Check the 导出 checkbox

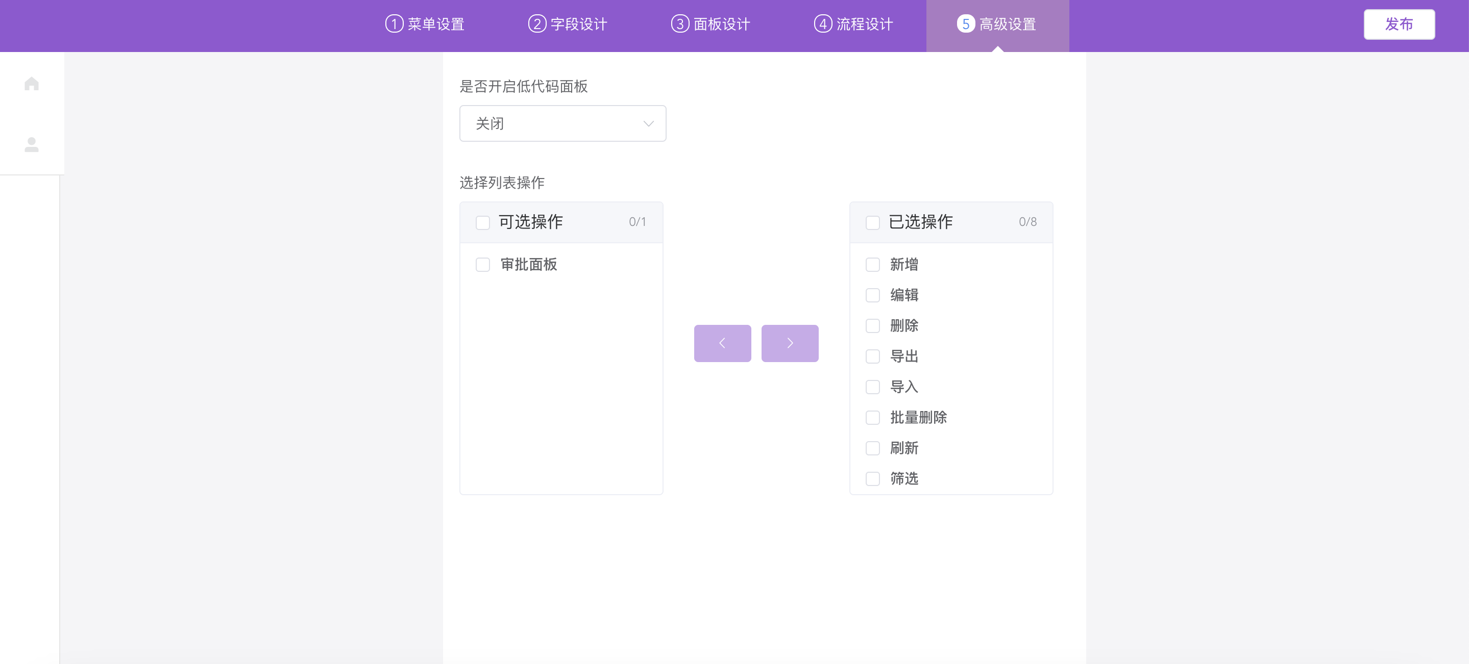click(x=872, y=357)
